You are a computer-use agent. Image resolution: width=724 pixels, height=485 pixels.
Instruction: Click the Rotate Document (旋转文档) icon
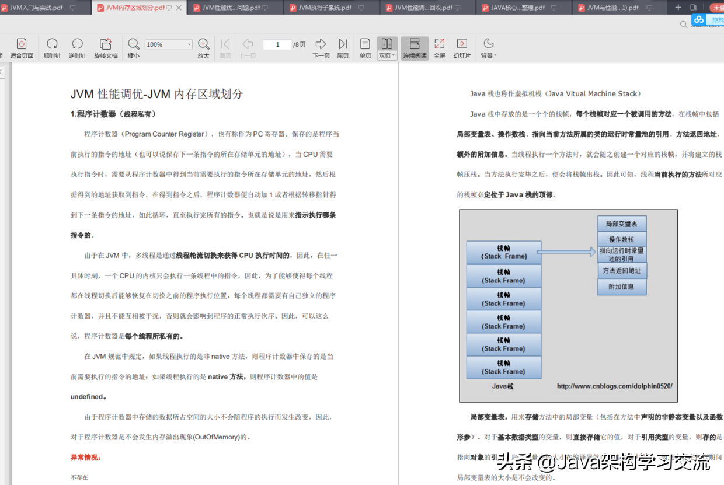tap(105, 44)
